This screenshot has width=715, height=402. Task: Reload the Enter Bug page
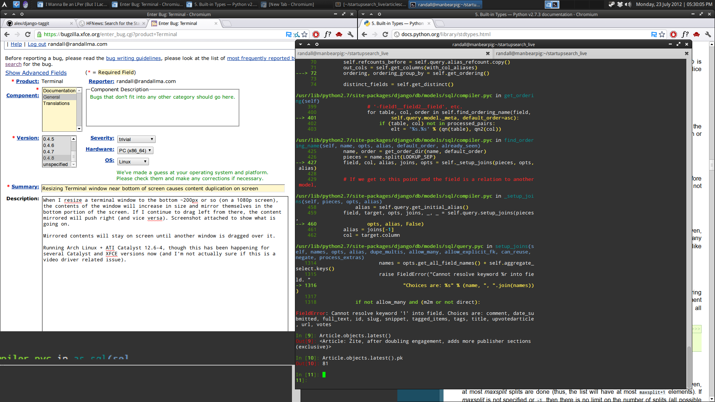(28, 34)
